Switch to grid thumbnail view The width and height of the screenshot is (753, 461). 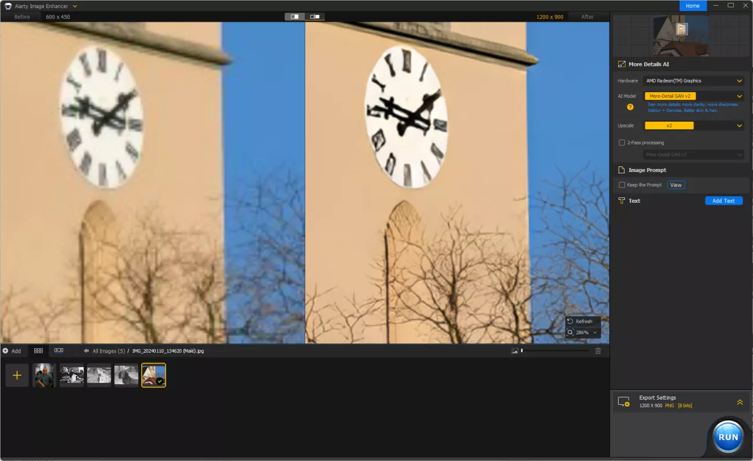coord(38,351)
